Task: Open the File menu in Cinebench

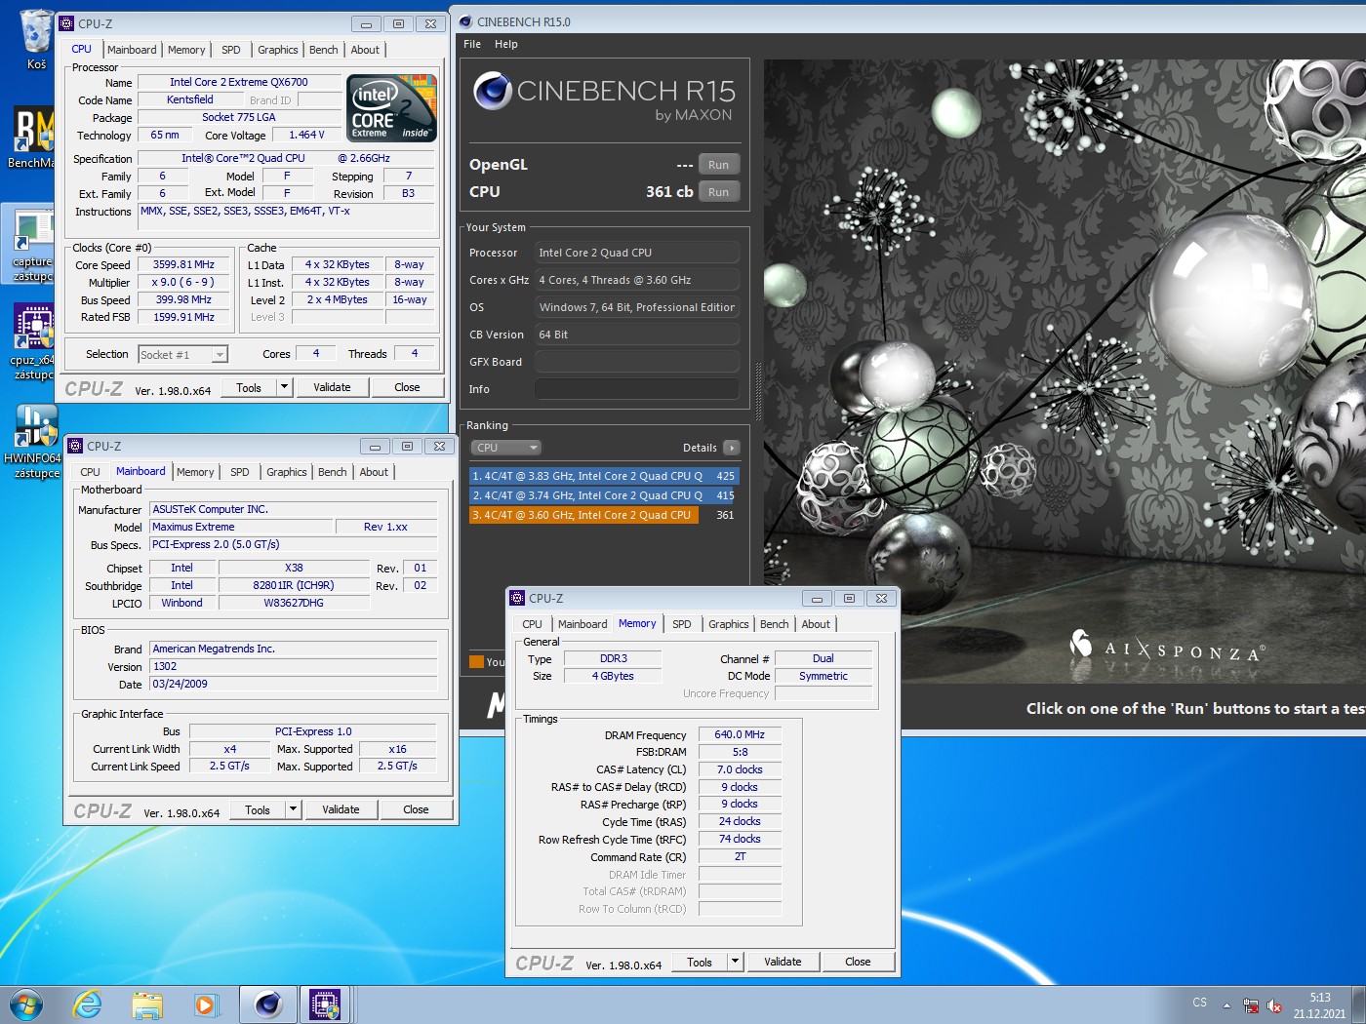Action: 472,44
